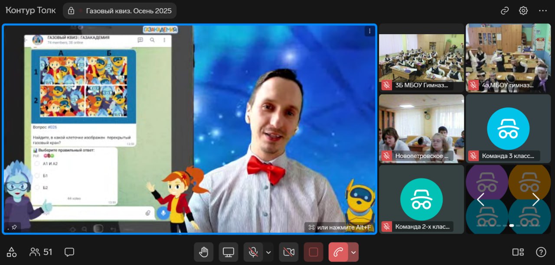This screenshot has height=265, width=555.
Task: Open help with the question mark icon
Action: tap(541, 252)
